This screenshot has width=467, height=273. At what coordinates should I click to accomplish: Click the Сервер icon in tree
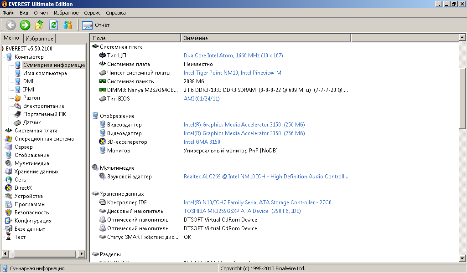[9, 147]
